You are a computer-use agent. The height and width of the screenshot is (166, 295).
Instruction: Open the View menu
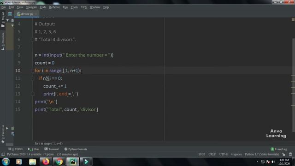click(20, 7)
